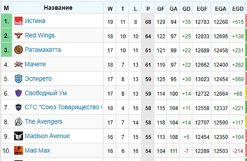Select the Эспирето shield logo
This screenshot has width=247, height=161.
click(18, 78)
